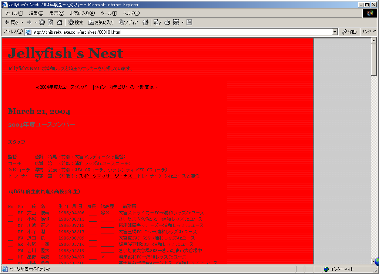The width and height of the screenshot is (379, 274).
Task: Open the スポーツマッサージ・ナズー link
Action: coord(108,176)
